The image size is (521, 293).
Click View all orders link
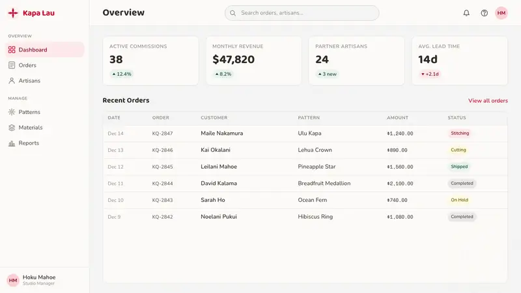(488, 101)
